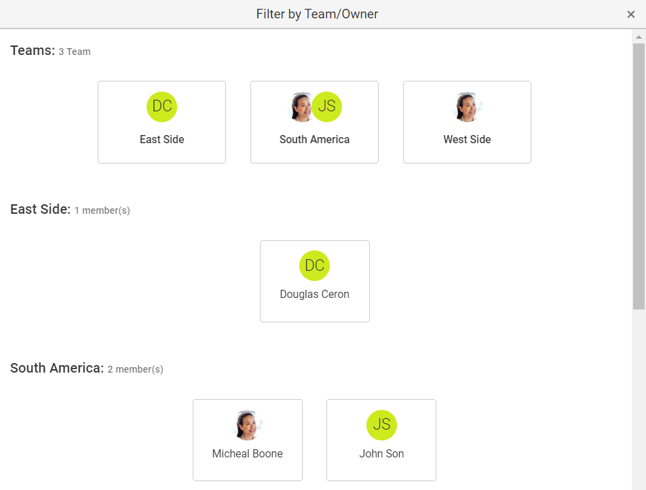The image size is (646, 490).
Task: Click the photo avatar in South America team card
Action: [301, 107]
